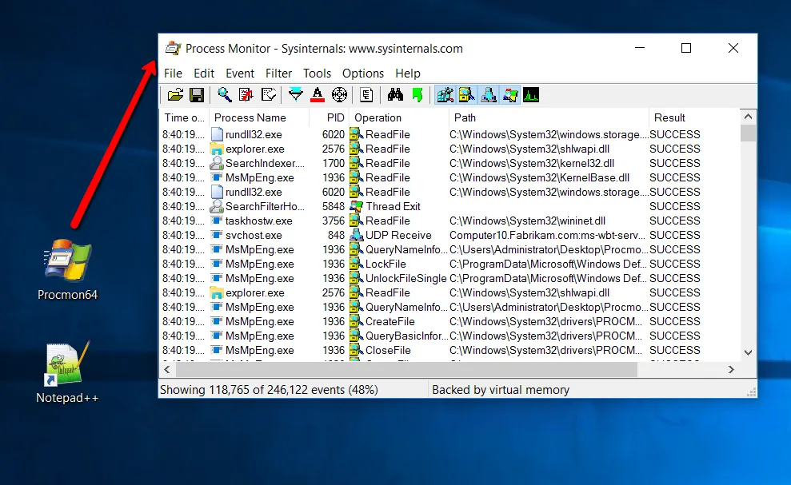Open the Help menu

[x=408, y=74]
